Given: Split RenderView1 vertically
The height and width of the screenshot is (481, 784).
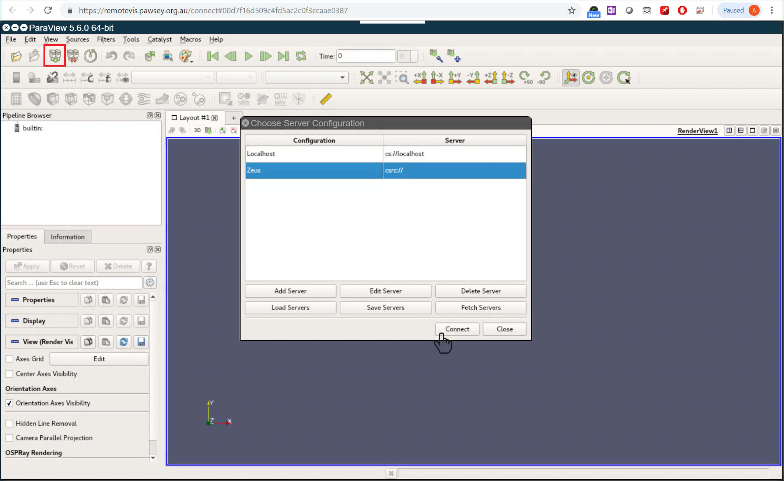Looking at the screenshot, I should click(741, 130).
